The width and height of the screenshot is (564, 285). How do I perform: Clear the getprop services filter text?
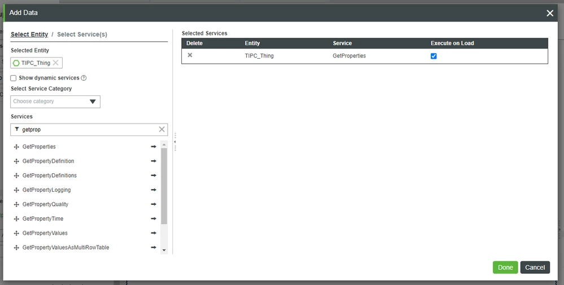162,129
